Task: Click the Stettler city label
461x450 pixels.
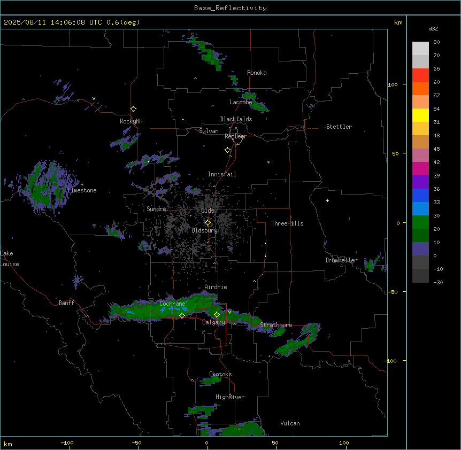Action: (339, 127)
